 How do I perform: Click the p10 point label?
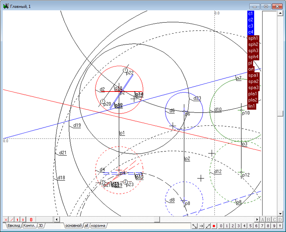[x=246, y=113]
